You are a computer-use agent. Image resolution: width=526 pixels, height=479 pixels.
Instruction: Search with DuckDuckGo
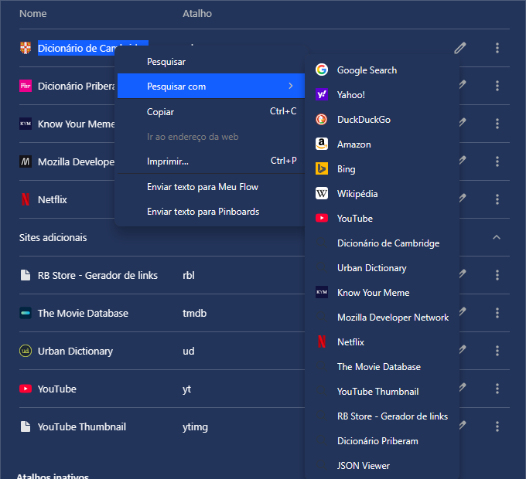point(382,119)
